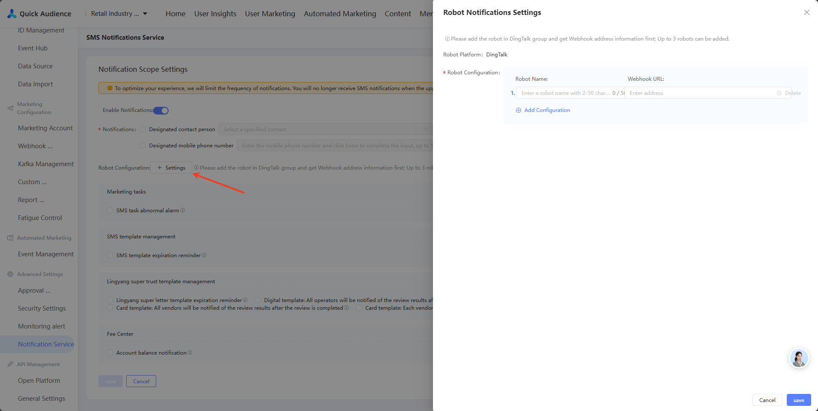818x411 pixels.
Task: Click the Quick Audience logo icon
Action: [x=12, y=14]
